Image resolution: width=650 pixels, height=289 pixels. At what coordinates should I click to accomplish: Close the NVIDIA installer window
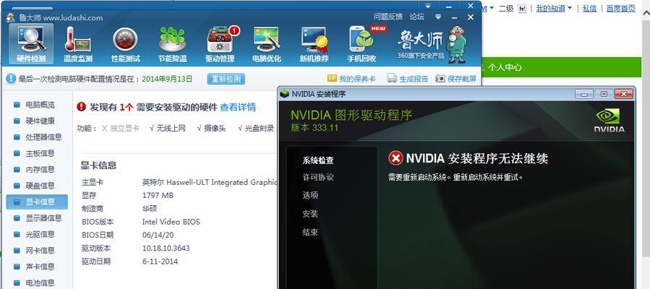pos(623,94)
